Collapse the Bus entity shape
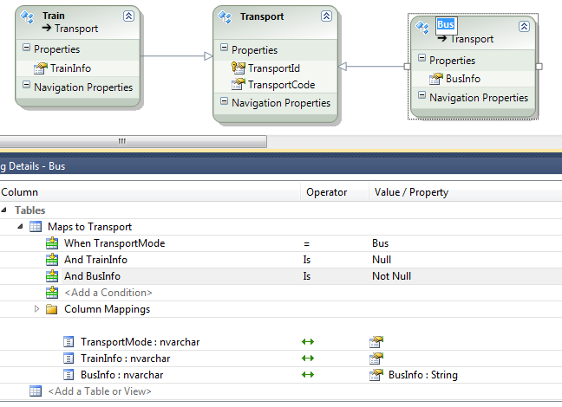Screen dimensions: 562x407 pyautogui.click(x=524, y=26)
